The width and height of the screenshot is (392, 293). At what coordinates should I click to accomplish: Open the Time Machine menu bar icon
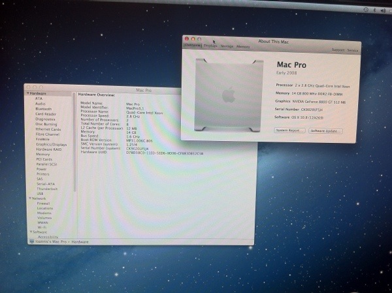click(366, 10)
